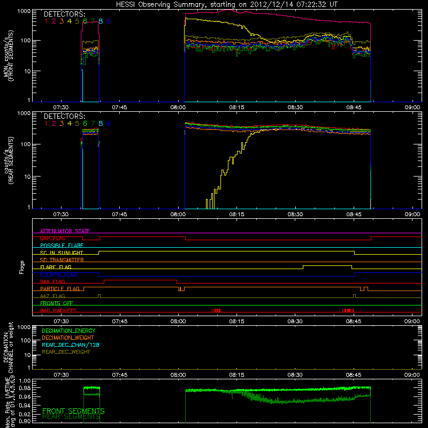Click the 1000 y-axis value on front segments panel
The width and height of the screenshot is (428, 428).
click(24, 11)
